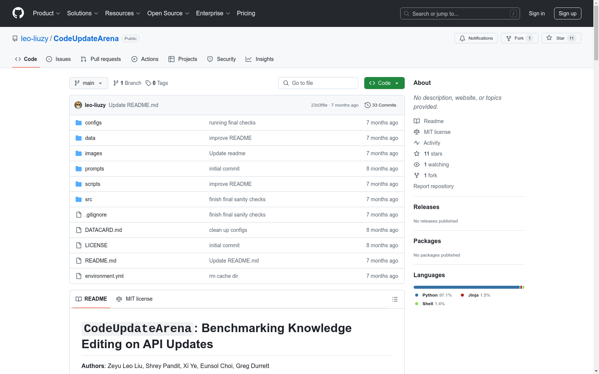The height and width of the screenshot is (374, 599).
Task: Switch to the Projects tab
Action: coord(183,59)
